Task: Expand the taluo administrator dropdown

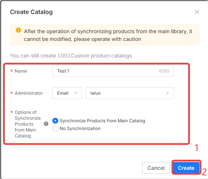Action: tap(130, 93)
